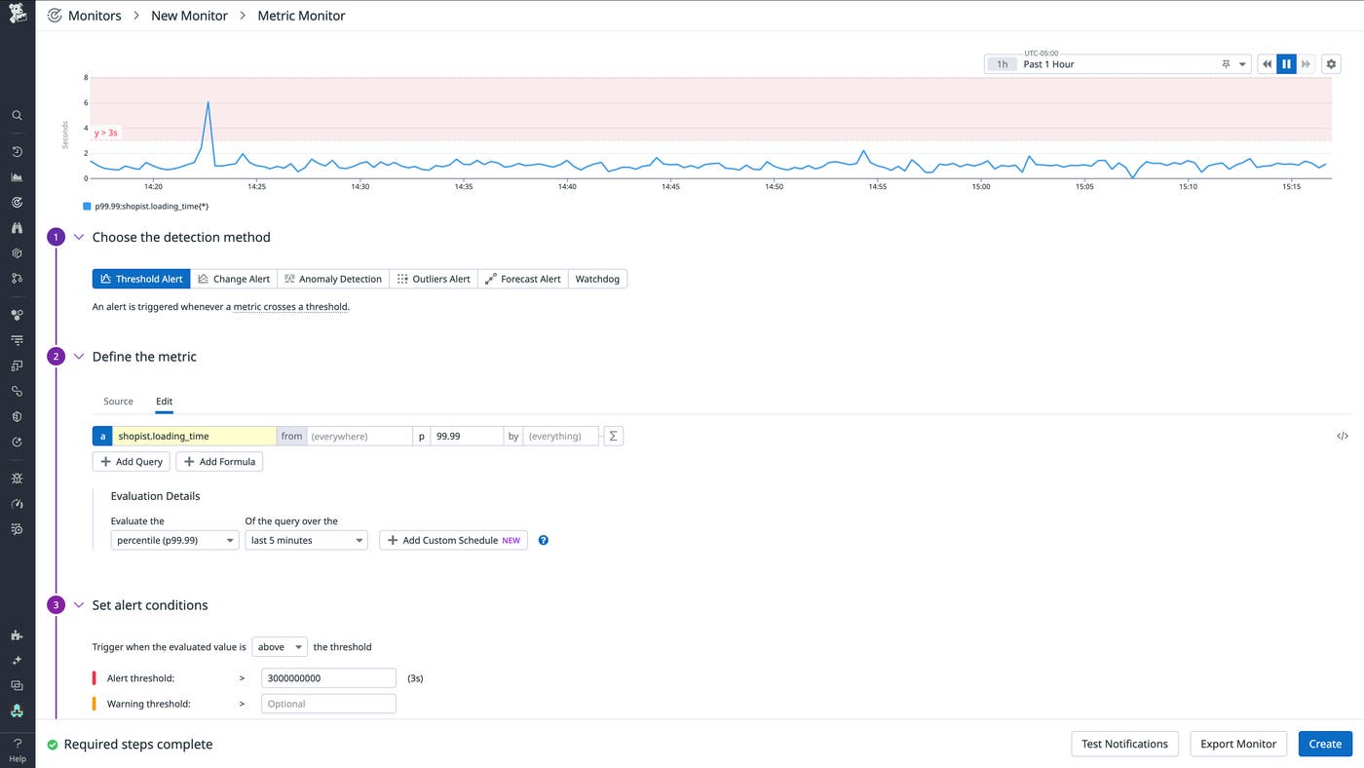Screen dimensions: 1364x768
Task: Select the Forecast Alert detection method
Action: click(523, 279)
